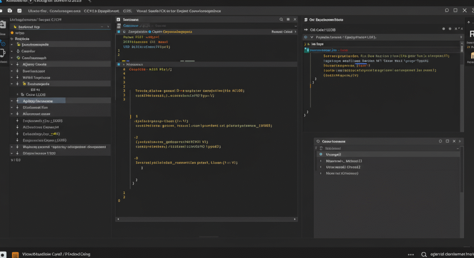
Task: Click the arrow at the lower-right panel header's right end
Action: pos(460,141)
